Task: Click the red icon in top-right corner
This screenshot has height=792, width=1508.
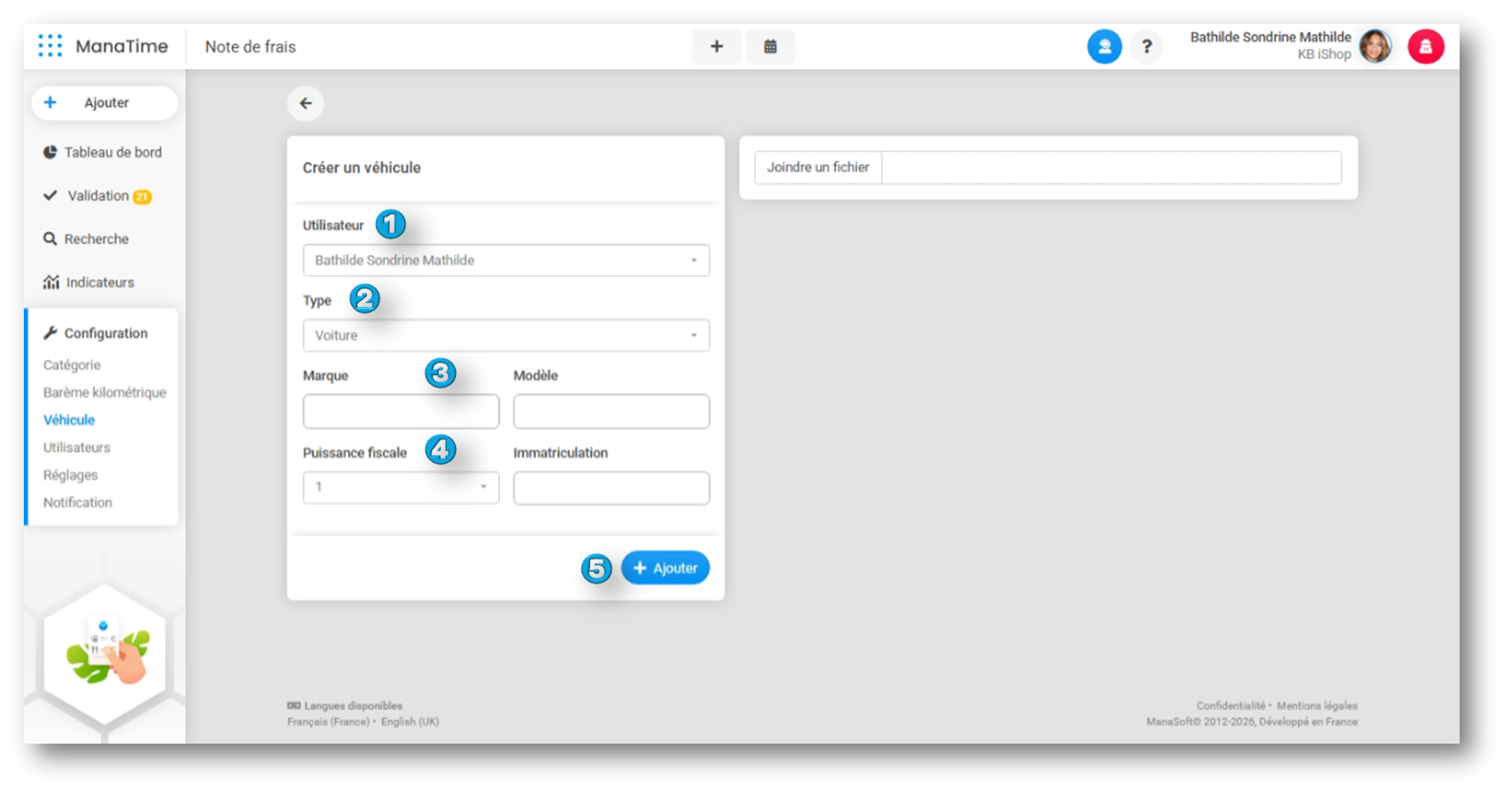Action: click(1425, 47)
